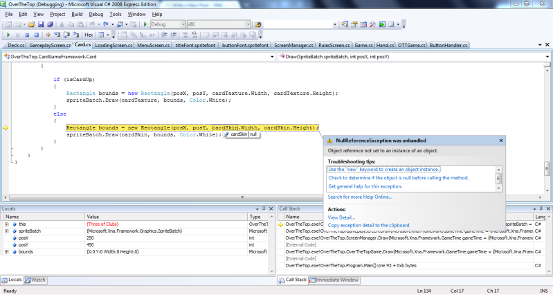Image resolution: width=553 pixels, height=295 pixels.
Task: Click 'Check to determine if the object is null' tip
Action: click(x=399, y=178)
